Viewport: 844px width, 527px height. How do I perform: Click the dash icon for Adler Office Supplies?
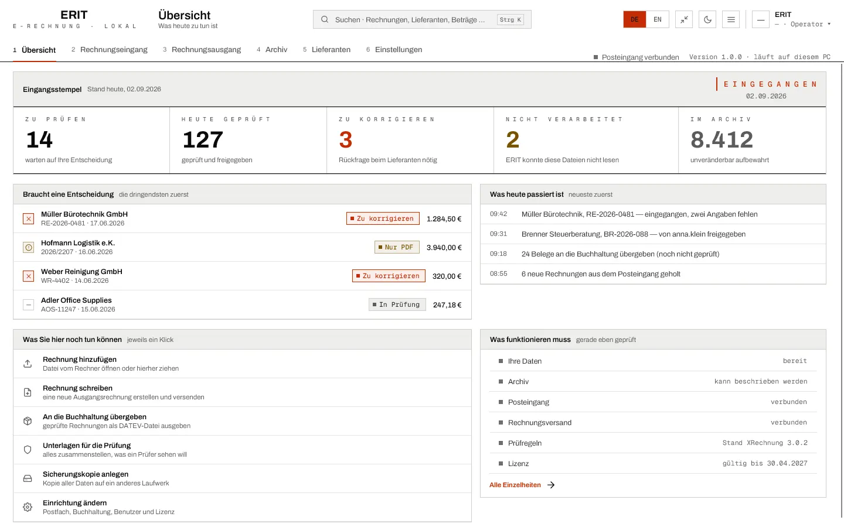point(28,304)
